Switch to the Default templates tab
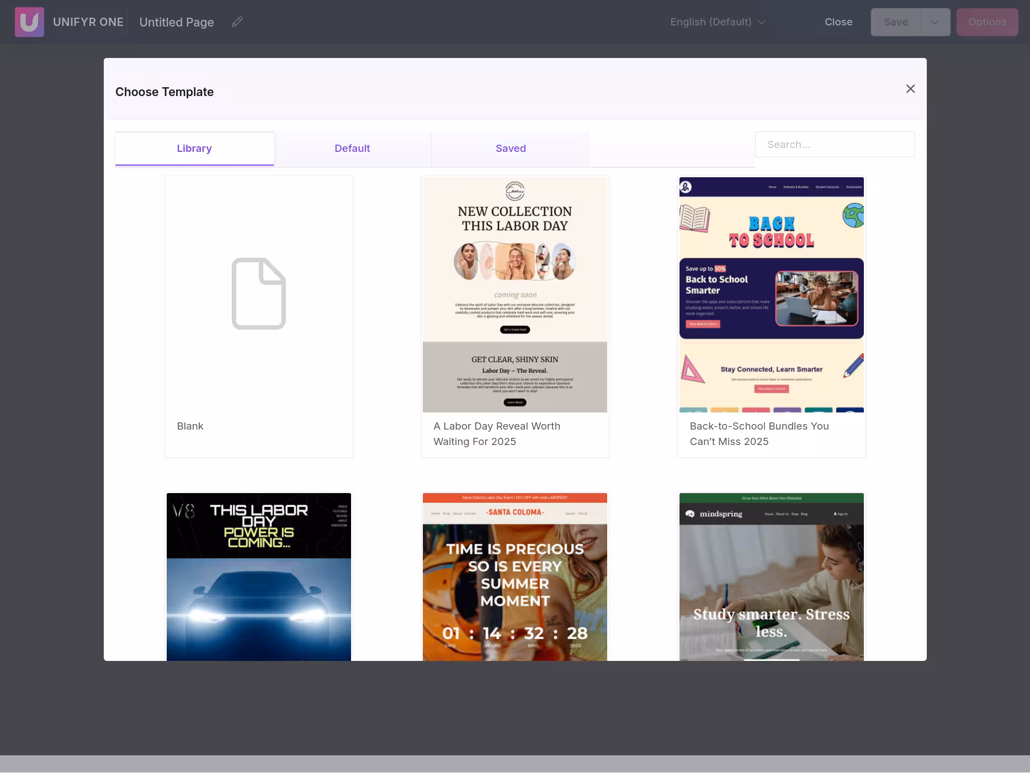The width and height of the screenshot is (1030, 773). click(x=352, y=148)
